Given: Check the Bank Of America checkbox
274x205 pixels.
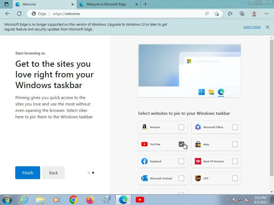Looking at the screenshot, I should coord(235,161).
